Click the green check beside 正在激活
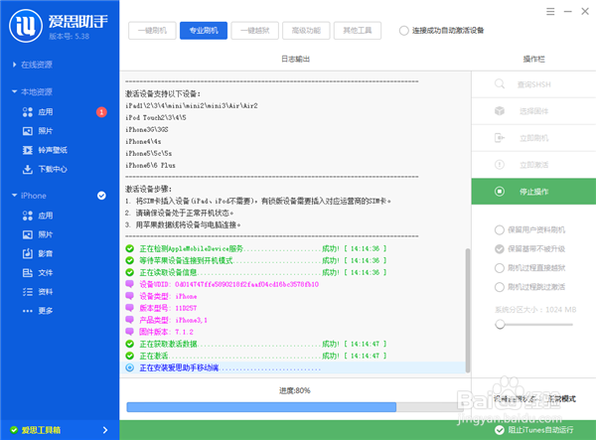 click(129, 356)
